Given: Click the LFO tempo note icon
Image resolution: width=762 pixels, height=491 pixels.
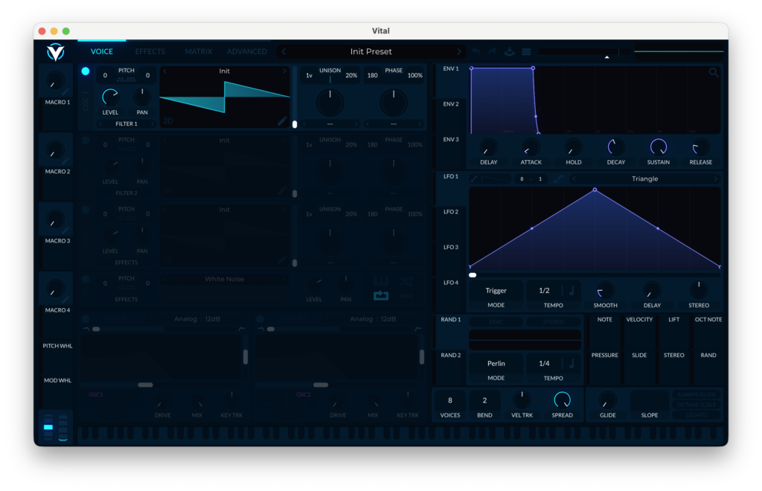Looking at the screenshot, I should coord(571,291).
